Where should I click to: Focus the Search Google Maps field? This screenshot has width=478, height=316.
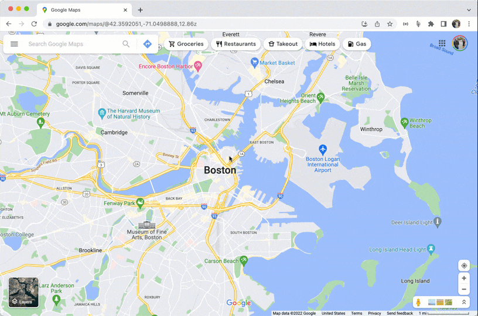(73, 44)
